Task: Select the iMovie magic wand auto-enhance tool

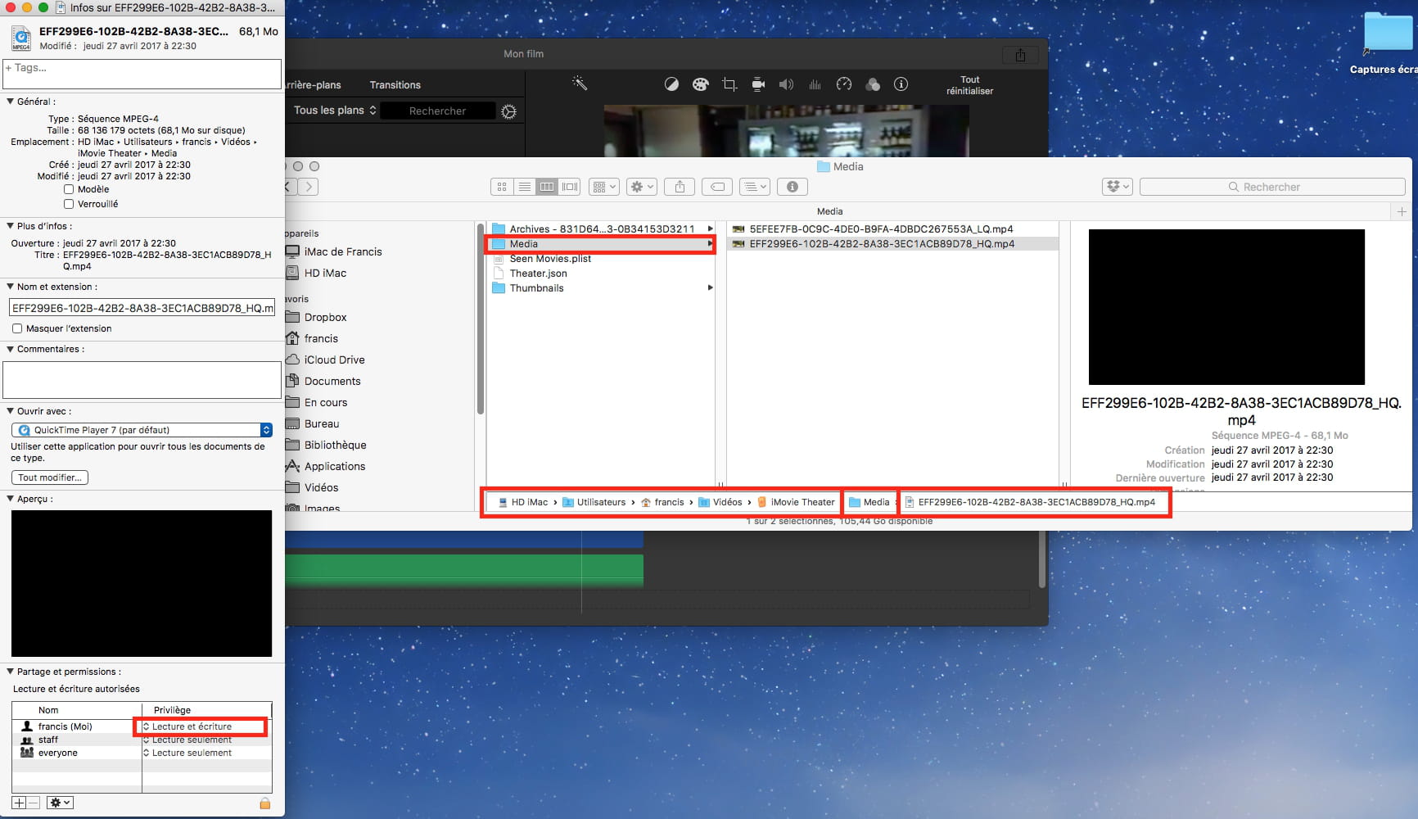Action: [x=580, y=84]
